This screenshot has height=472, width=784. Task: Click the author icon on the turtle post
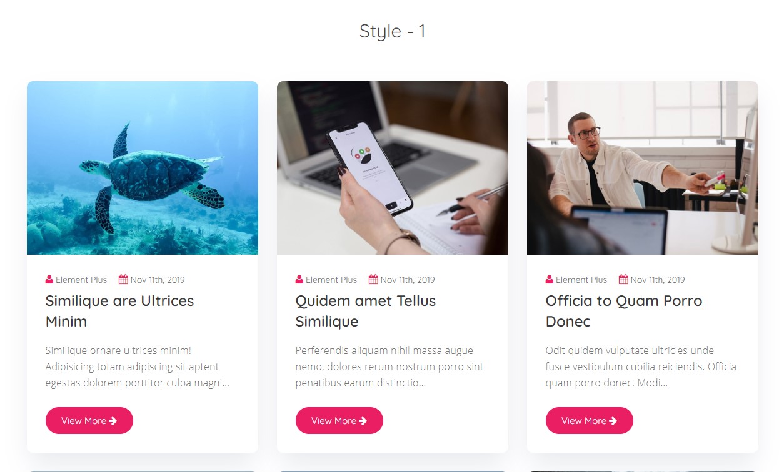click(49, 280)
